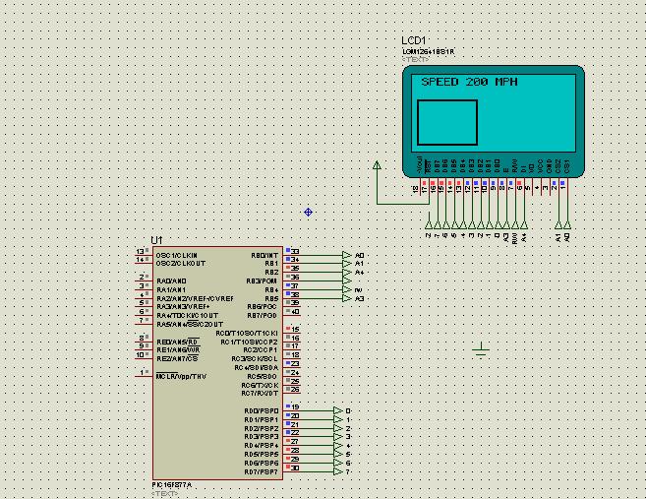Select the PIC16F877A part value text

(172, 485)
